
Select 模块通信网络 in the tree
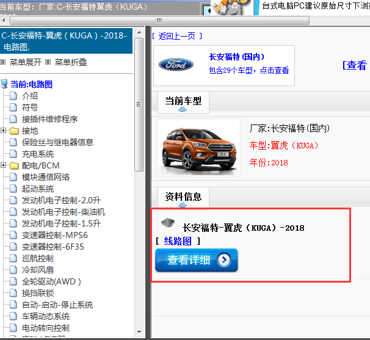(46, 177)
